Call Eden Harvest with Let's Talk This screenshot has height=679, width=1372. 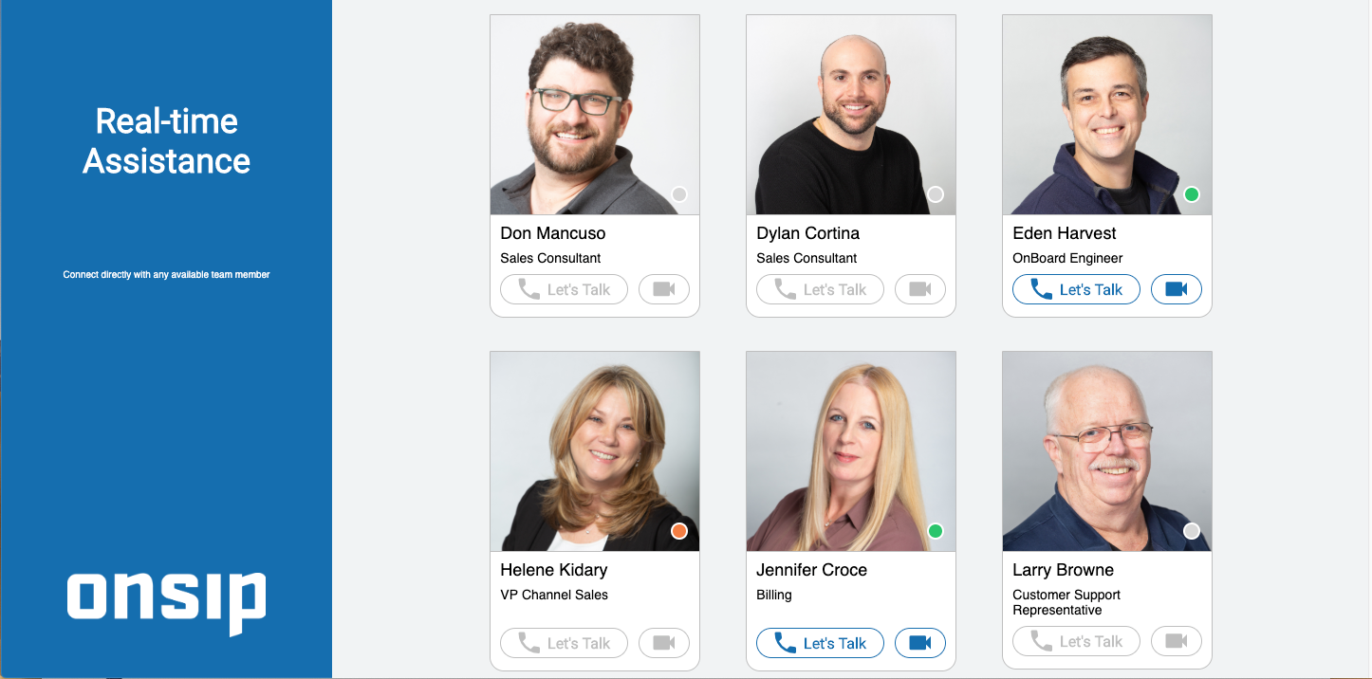[x=1076, y=289]
